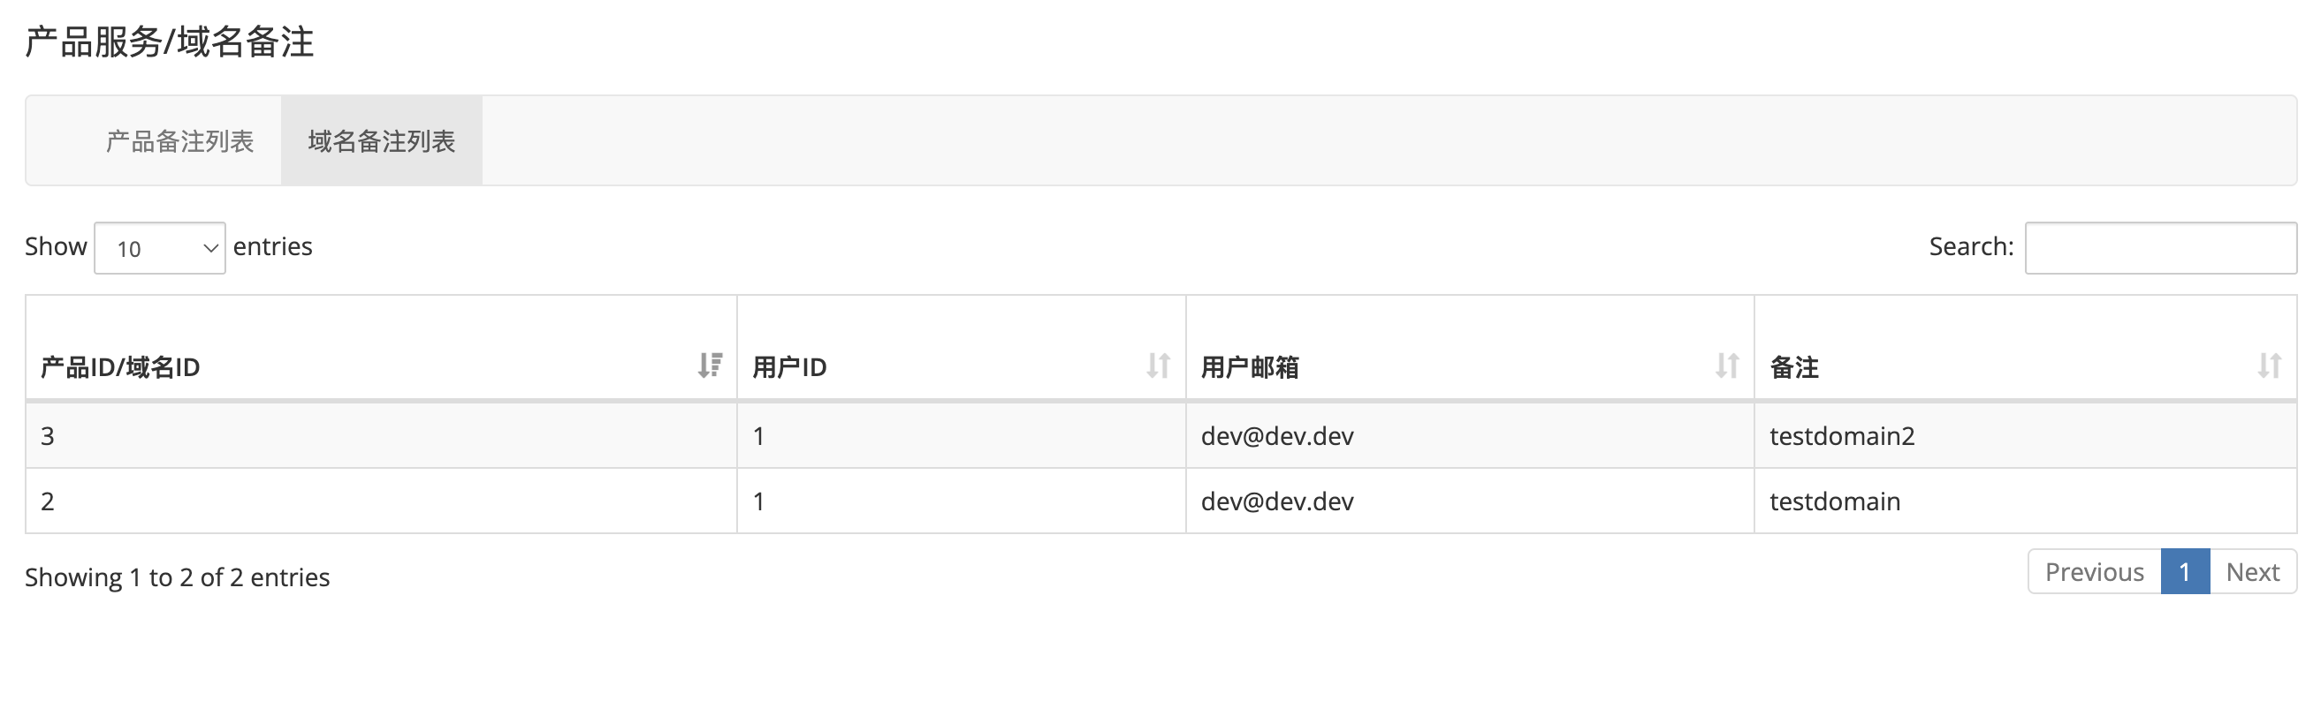Click the dropdown arrow next to 10
Viewport: 2321px width, 701px height.
pyautogui.click(x=209, y=248)
